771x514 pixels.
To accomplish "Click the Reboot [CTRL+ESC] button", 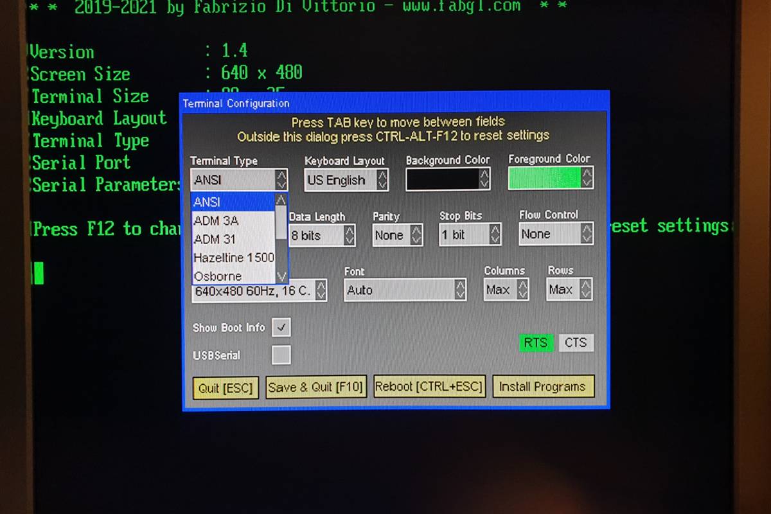I will point(429,386).
